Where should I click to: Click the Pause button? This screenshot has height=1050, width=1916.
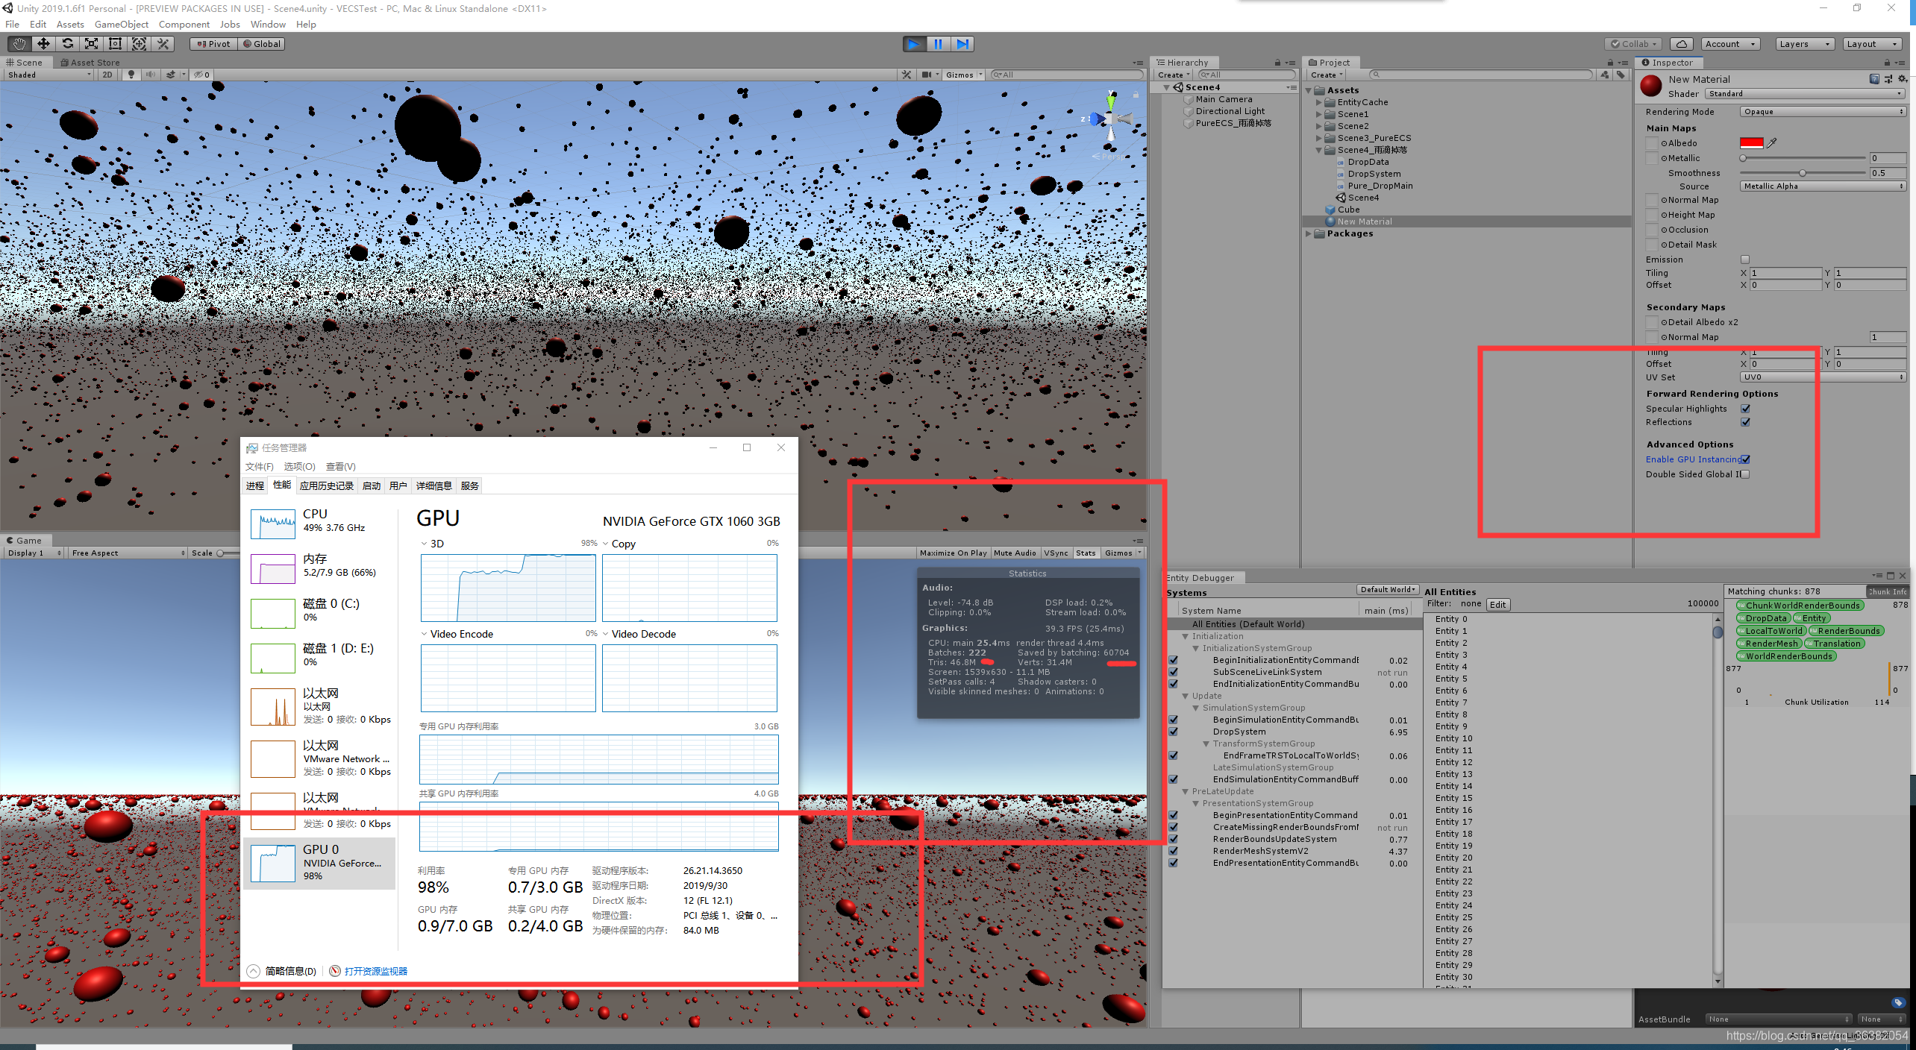coord(938,44)
